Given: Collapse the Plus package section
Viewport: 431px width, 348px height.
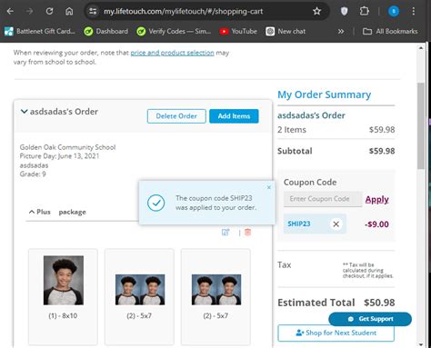Looking at the screenshot, I should 32,212.
